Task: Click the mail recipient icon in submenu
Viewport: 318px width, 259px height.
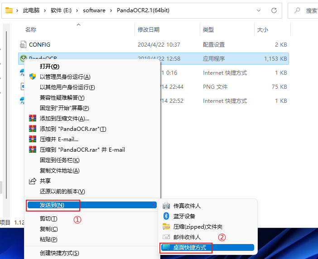Action: click(166, 237)
